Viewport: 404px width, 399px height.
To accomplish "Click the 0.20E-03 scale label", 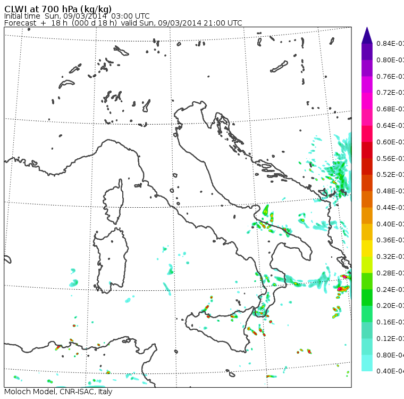I will 390,306.
